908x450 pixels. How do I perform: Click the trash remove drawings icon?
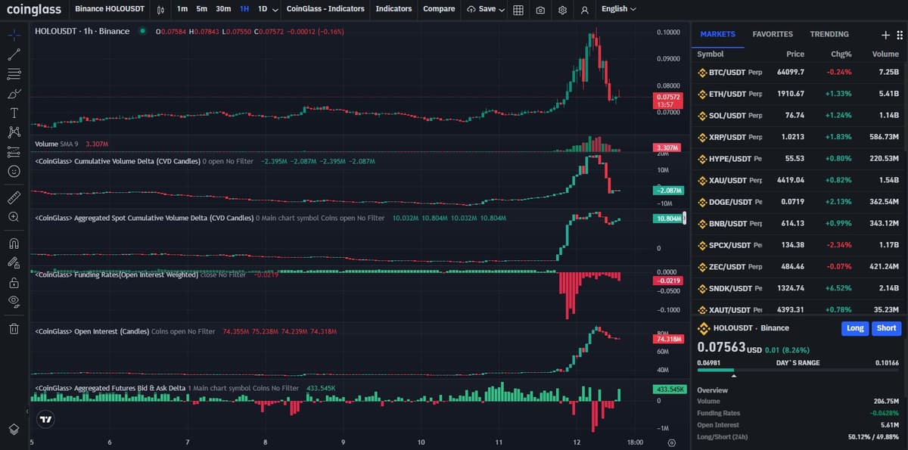pos(14,328)
